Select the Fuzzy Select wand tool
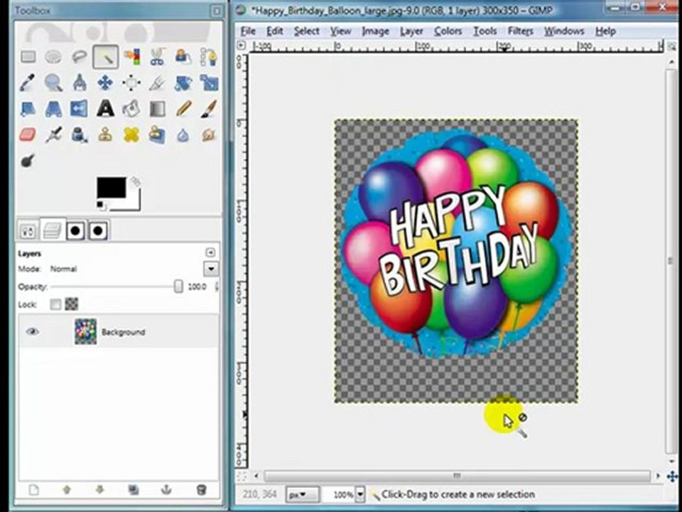Viewport: 682px width, 512px height. pyautogui.click(x=105, y=57)
